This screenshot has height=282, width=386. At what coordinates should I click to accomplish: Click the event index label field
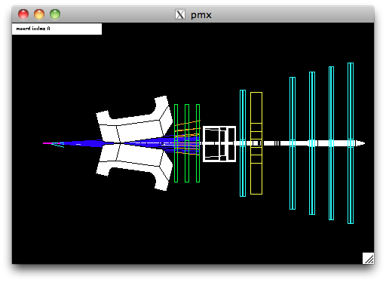coord(57,29)
